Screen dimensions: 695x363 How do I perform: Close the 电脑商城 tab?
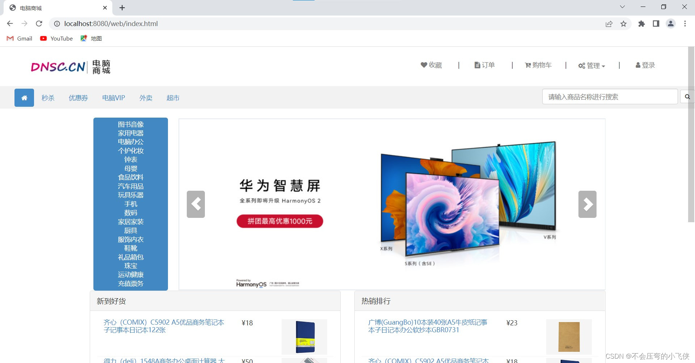point(105,8)
